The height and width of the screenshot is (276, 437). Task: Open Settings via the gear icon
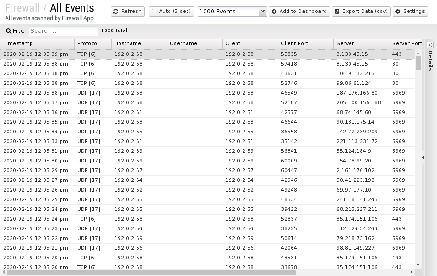[x=398, y=12]
